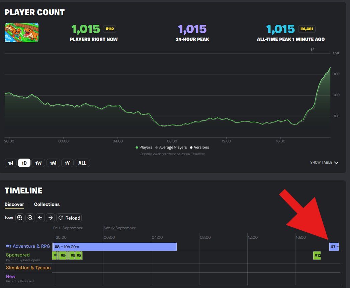Switch to the Discover tab
350x288 pixels.
click(x=14, y=204)
